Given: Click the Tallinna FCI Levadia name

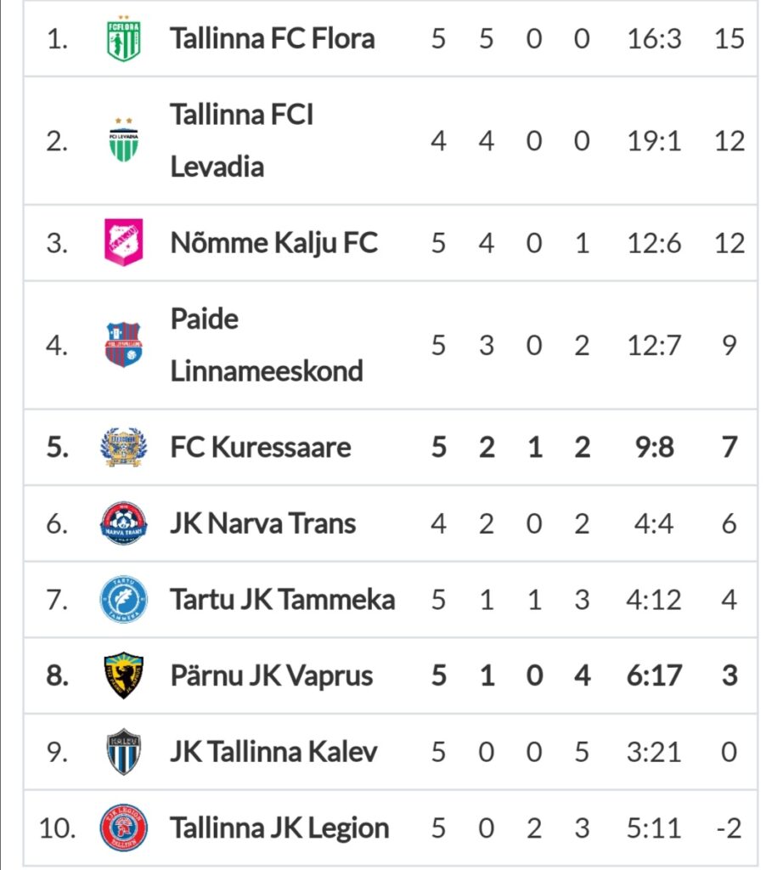Looking at the screenshot, I should tap(242, 140).
